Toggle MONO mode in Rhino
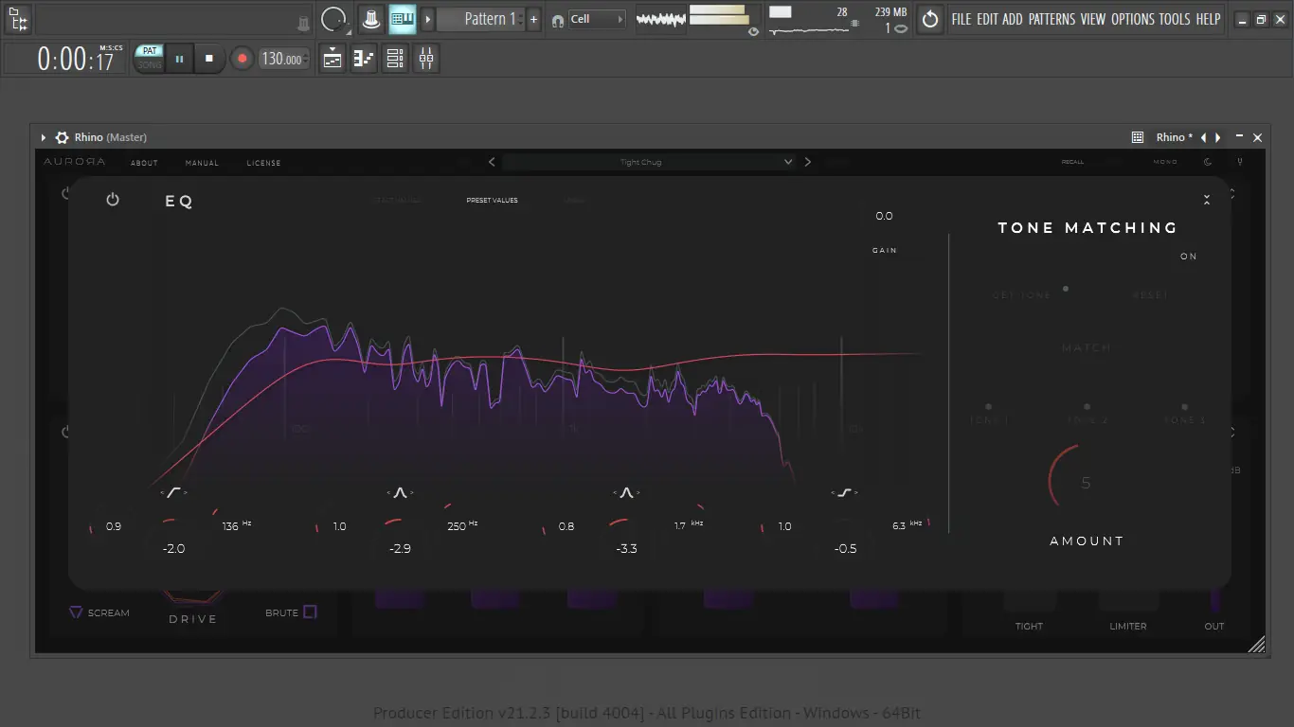1294x727 pixels. 1165,162
